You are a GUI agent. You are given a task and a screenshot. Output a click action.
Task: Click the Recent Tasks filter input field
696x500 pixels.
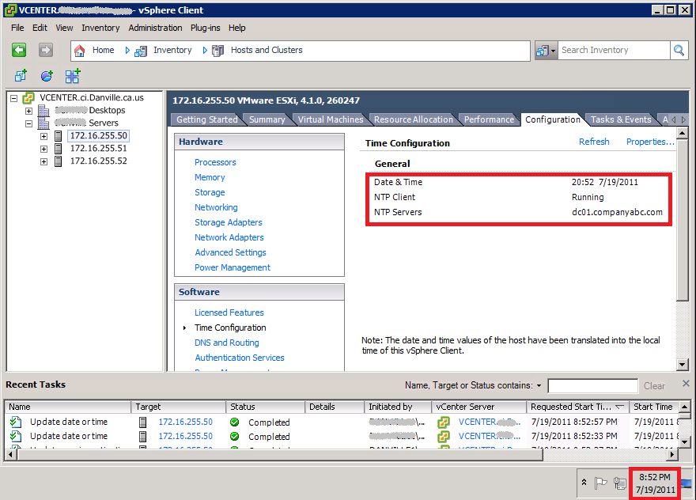(592, 385)
